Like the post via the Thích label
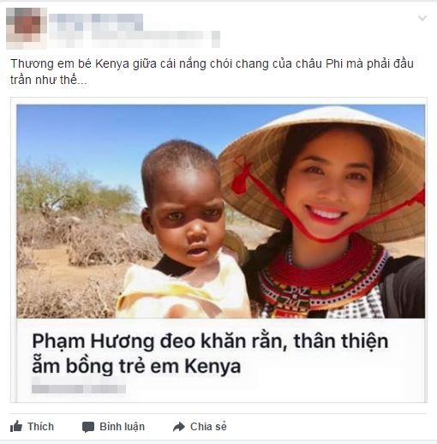Screen dimensions: 437x444 point(40,427)
